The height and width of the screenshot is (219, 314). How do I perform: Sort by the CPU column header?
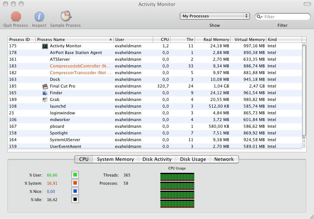161,39
